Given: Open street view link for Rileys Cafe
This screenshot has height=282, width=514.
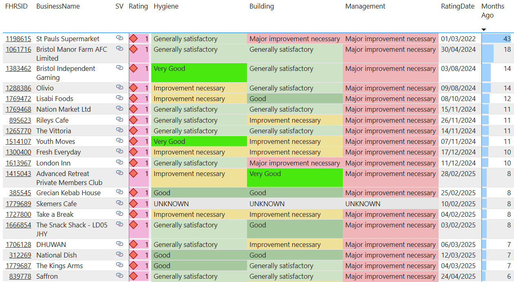Looking at the screenshot, I should (119, 119).
